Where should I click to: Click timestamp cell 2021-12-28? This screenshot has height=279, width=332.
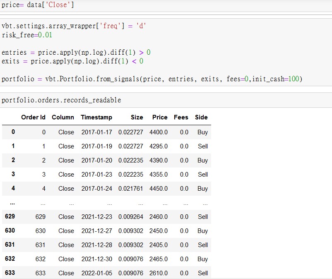click(97, 245)
